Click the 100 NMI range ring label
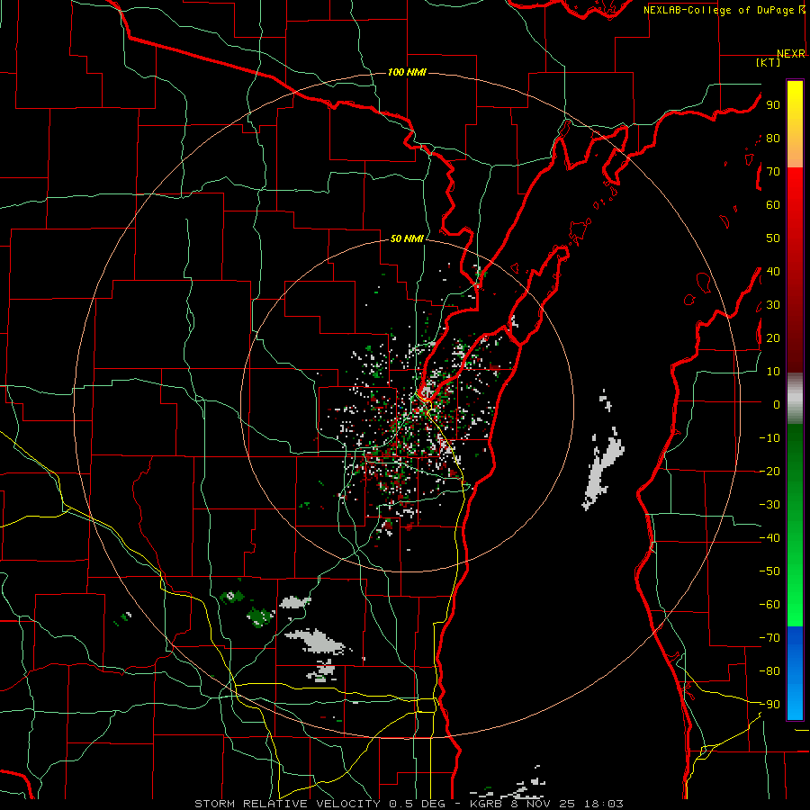This screenshot has width=810, height=810. [407, 72]
